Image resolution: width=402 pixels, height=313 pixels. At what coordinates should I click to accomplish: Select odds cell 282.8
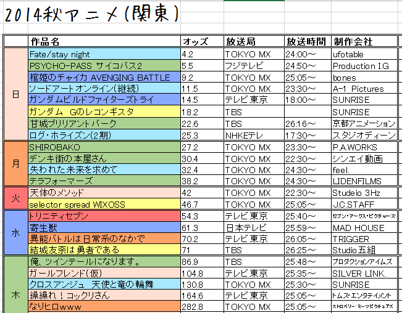coord(202,306)
